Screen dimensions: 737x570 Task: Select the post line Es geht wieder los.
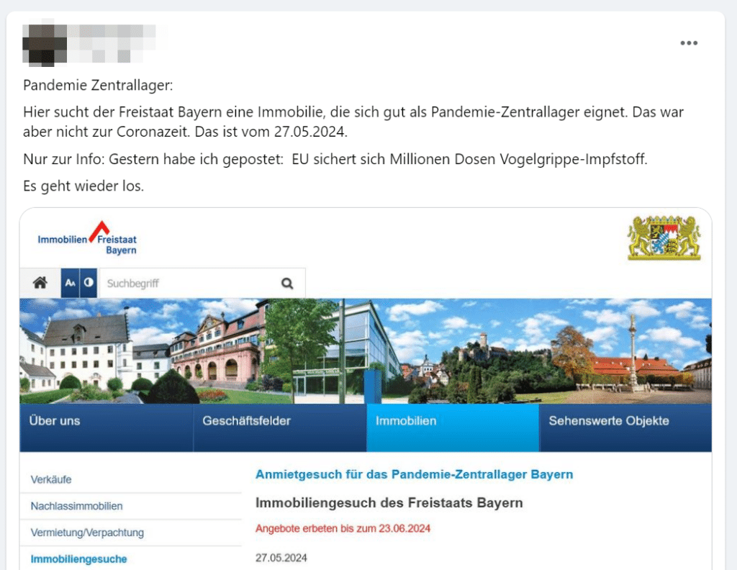pyautogui.click(x=83, y=186)
